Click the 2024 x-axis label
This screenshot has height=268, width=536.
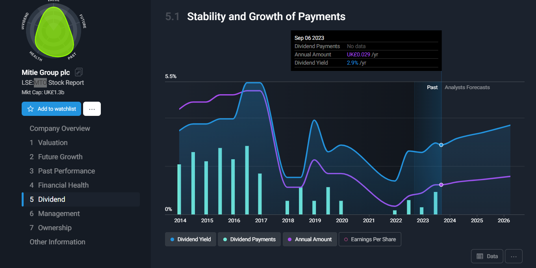pos(450,220)
